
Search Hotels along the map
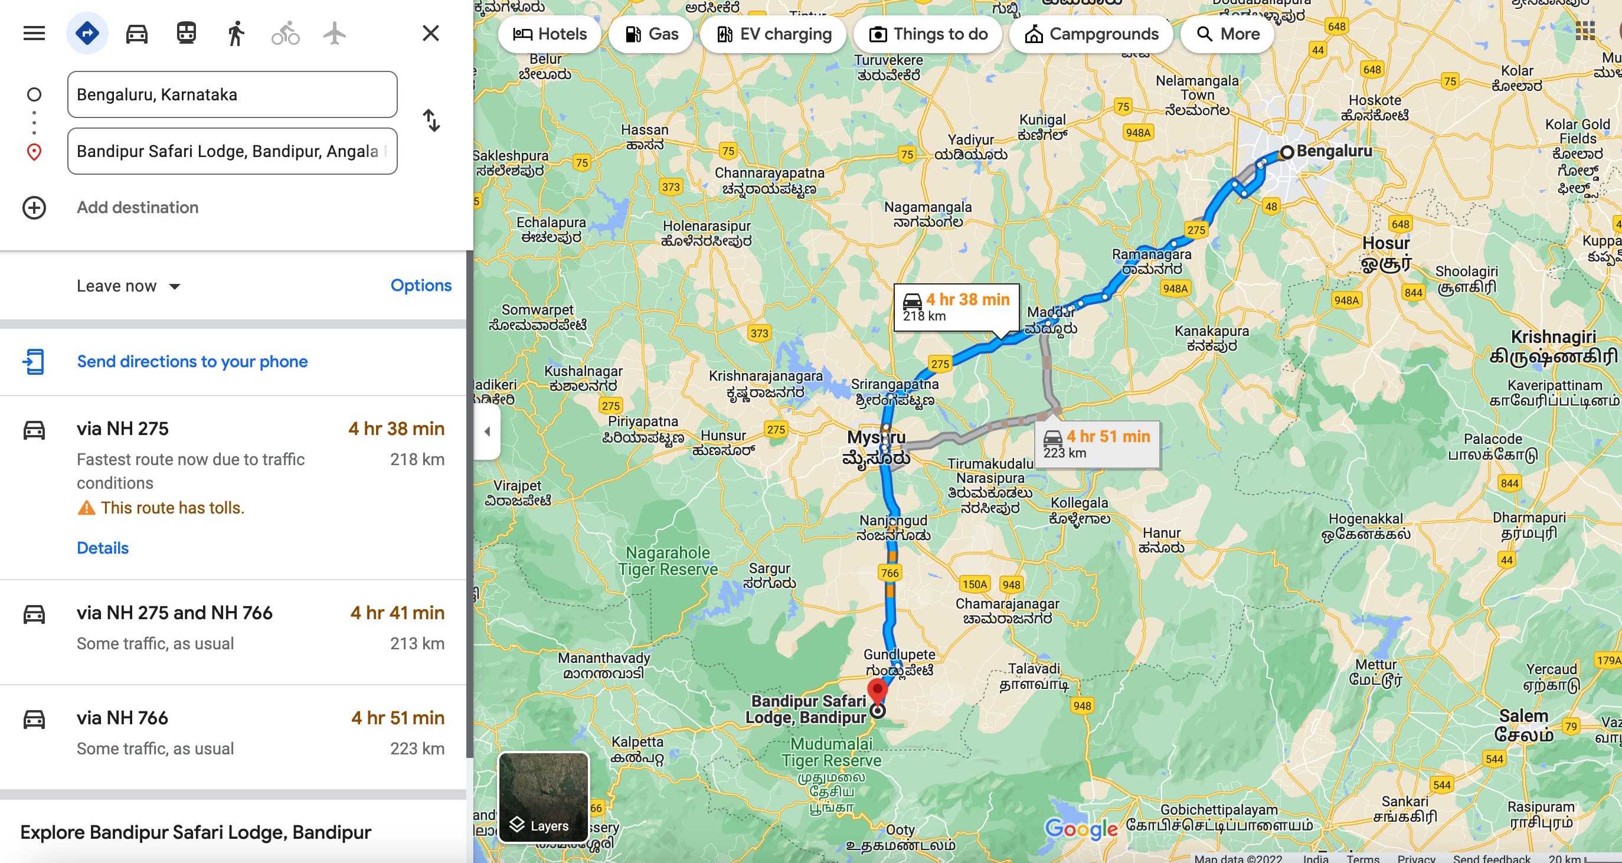550,34
